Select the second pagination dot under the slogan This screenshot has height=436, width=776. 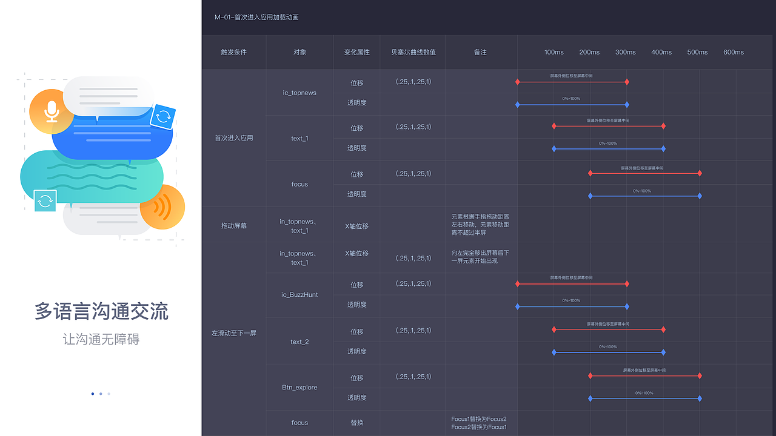[101, 394]
